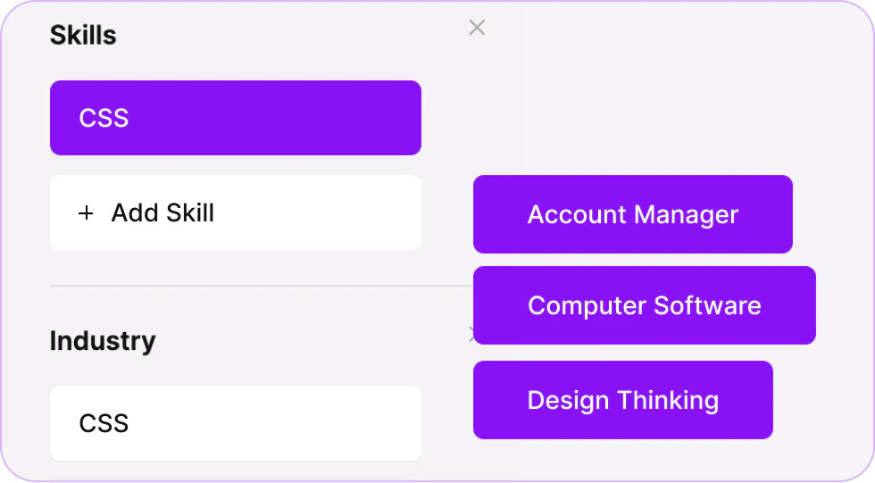The width and height of the screenshot is (875, 483).
Task: Click the Skills section heading
Action: [x=83, y=35]
